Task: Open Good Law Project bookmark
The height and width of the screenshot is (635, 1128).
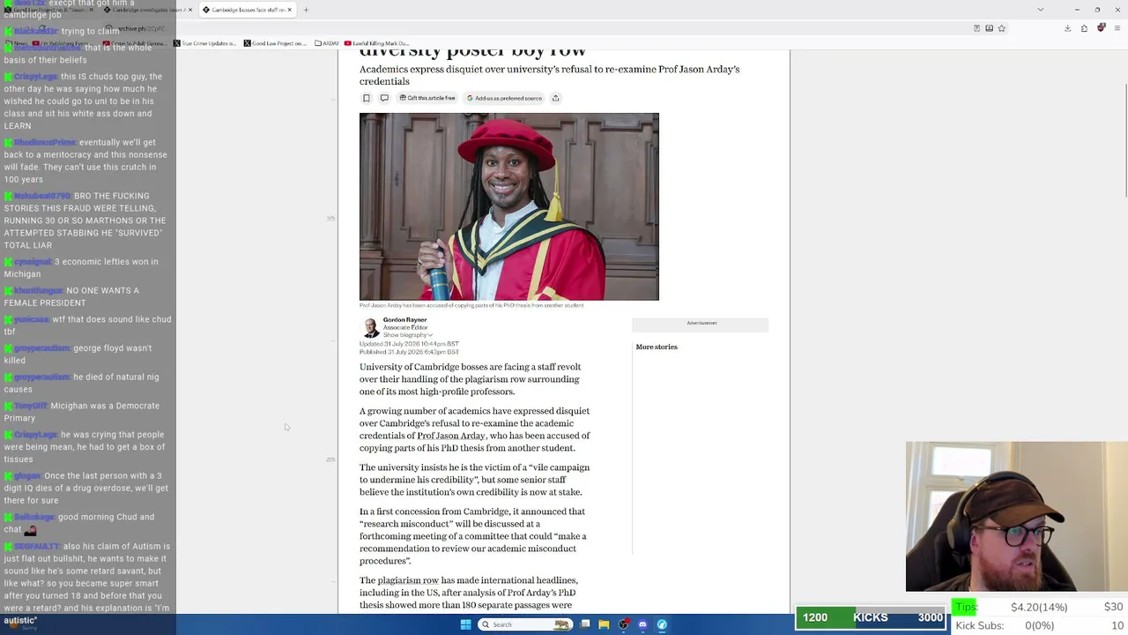Action: tap(275, 43)
